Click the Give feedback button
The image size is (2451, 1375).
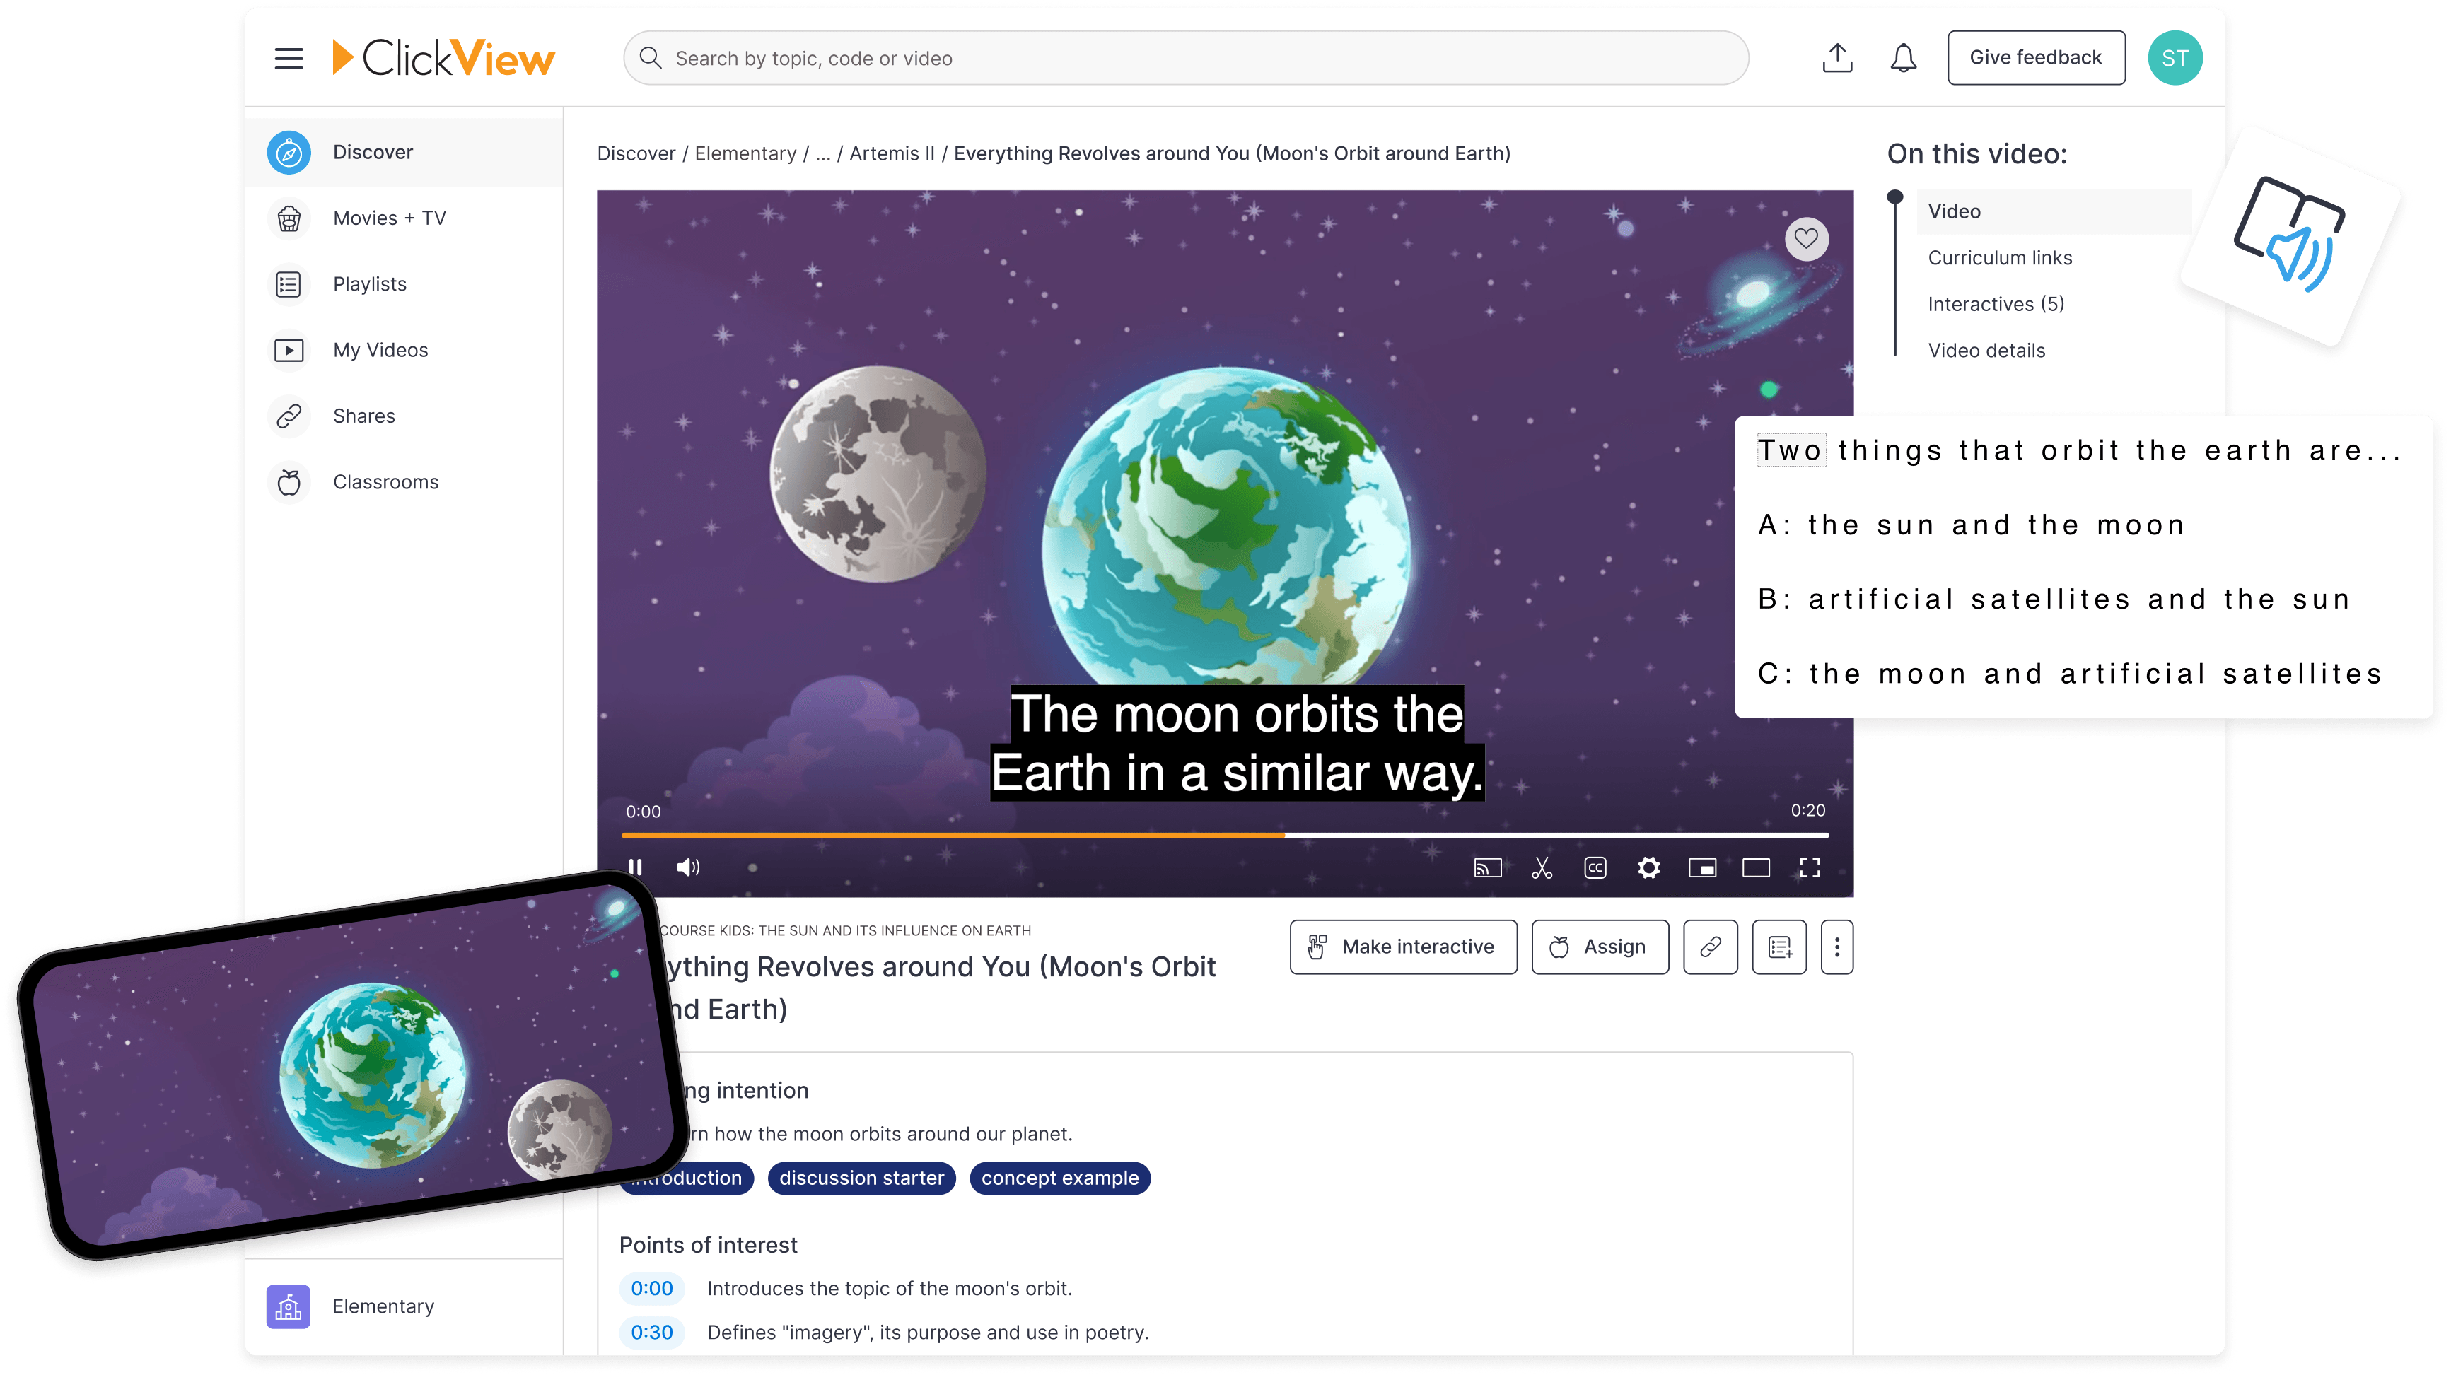click(x=2036, y=57)
